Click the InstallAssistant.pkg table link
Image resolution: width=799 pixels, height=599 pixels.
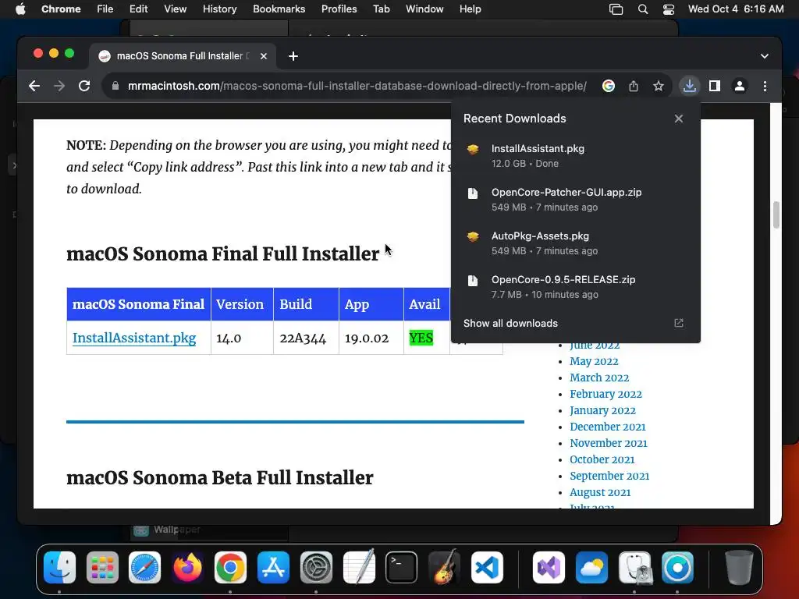tap(134, 338)
